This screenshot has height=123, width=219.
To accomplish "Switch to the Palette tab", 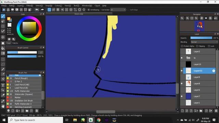I will 15,43.
